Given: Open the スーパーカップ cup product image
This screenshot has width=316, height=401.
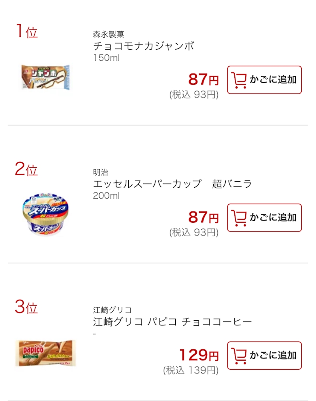Looking at the screenshot, I should 46,214.
